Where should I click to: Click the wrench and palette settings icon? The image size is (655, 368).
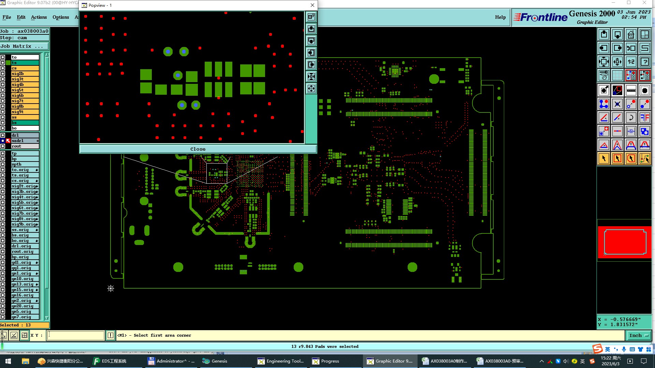point(603,75)
